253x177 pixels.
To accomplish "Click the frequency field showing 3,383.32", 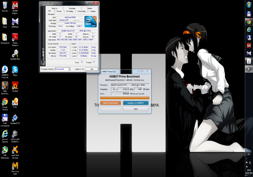I will coord(124,89).
